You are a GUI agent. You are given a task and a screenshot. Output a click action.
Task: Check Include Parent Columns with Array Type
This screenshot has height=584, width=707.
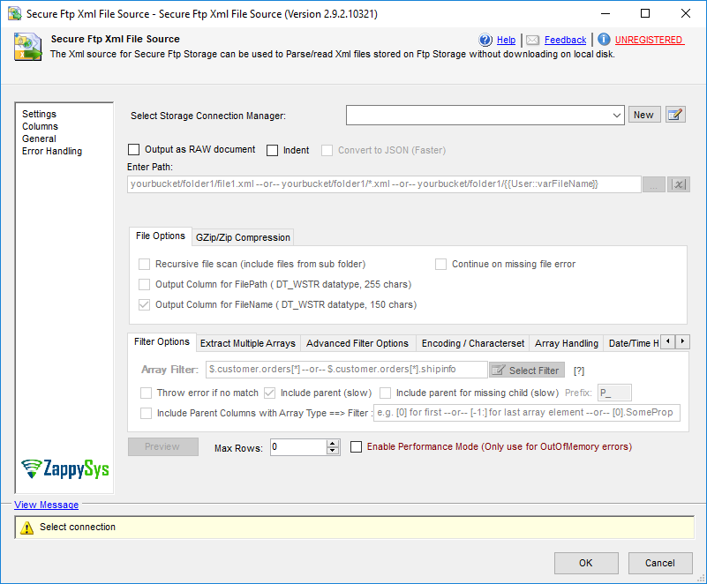pyautogui.click(x=147, y=413)
